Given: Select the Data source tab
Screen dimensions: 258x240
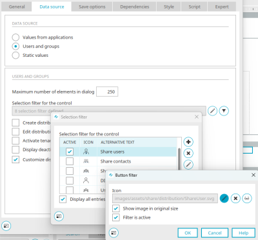Looking at the screenshot, I should click(x=52, y=6).
